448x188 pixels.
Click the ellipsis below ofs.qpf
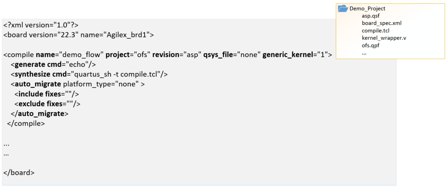pyautogui.click(x=364, y=52)
